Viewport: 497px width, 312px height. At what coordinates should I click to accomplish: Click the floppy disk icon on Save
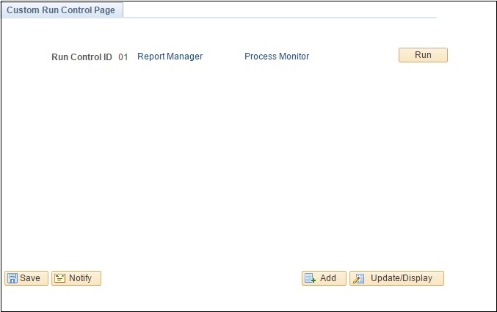point(12,278)
